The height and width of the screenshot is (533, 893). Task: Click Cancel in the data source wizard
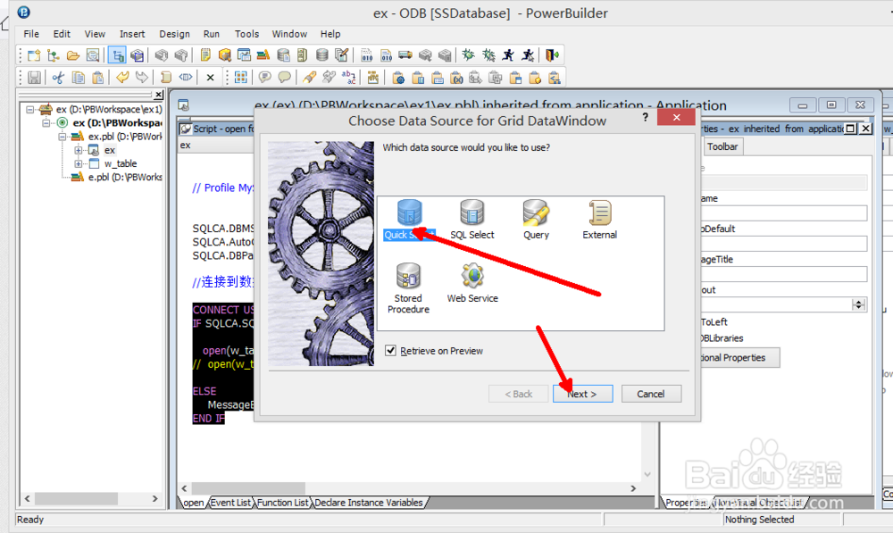(651, 394)
